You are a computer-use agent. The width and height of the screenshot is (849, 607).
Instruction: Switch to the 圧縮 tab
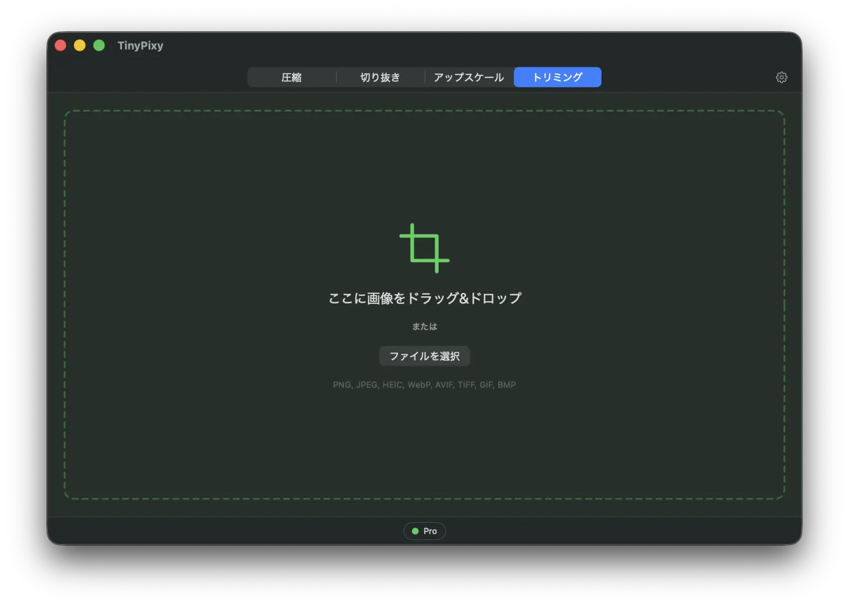coord(291,77)
